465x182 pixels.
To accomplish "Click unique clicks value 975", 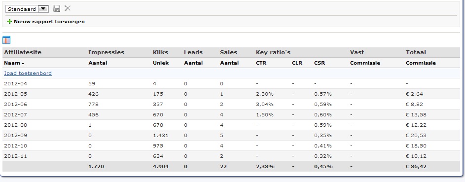I will (158, 146).
